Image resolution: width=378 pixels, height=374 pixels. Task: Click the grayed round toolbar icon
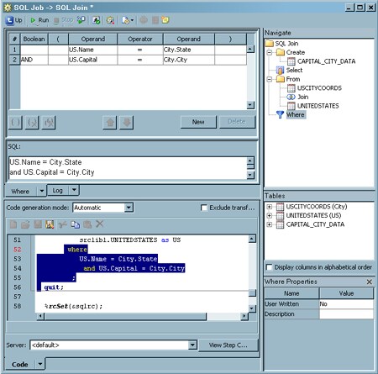[x=144, y=20]
